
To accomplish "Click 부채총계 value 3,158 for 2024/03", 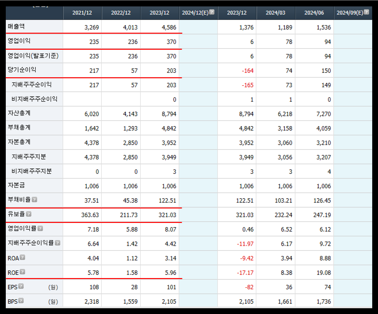I will coord(285,129).
